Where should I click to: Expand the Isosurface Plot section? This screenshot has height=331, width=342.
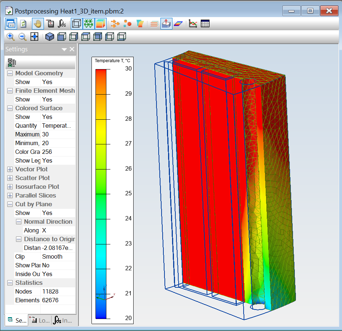10,187
